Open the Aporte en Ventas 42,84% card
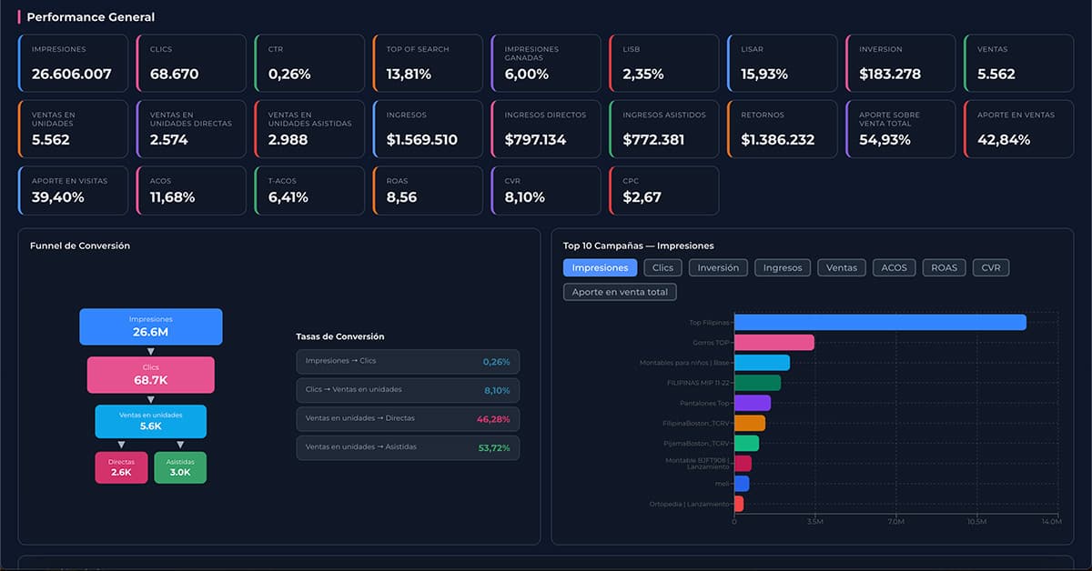Image resolution: width=1092 pixels, height=571 pixels. coord(1019,129)
